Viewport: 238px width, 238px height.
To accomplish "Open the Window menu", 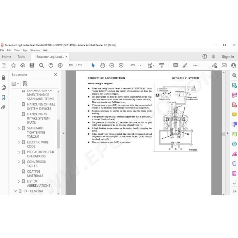I will pos(35,50).
